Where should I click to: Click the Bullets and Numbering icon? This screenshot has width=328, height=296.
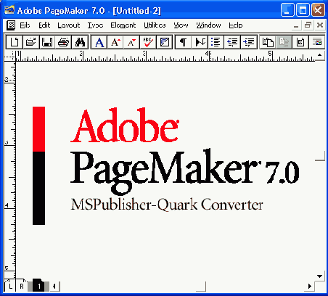[216, 42]
